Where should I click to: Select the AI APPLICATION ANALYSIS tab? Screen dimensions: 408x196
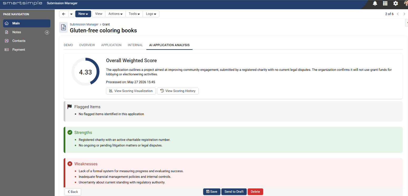click(x=169, y=45)
